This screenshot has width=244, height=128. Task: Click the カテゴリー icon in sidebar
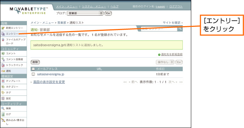pos(3,87)
